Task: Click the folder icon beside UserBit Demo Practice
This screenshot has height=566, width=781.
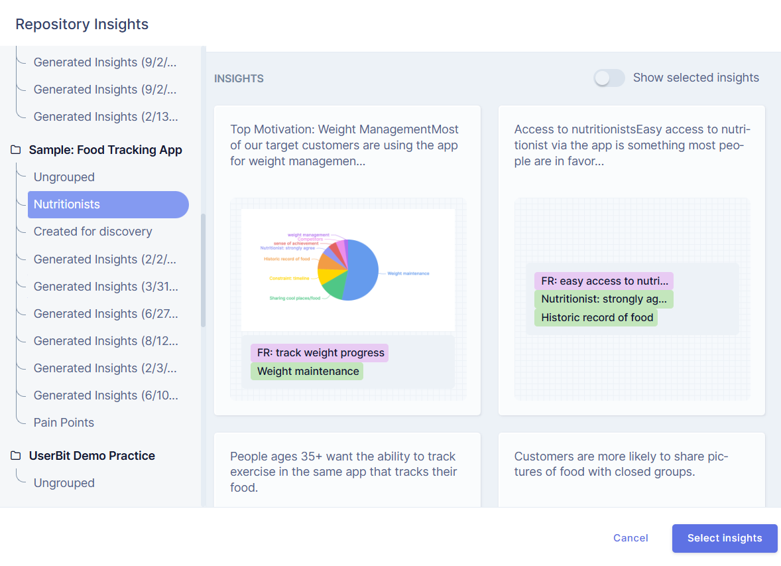Action: pyautogui.click(x=16, y=456)
